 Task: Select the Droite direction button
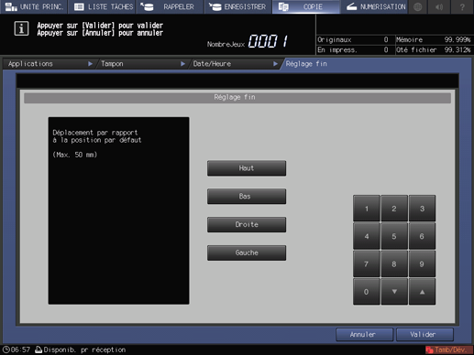pos(247,224)
